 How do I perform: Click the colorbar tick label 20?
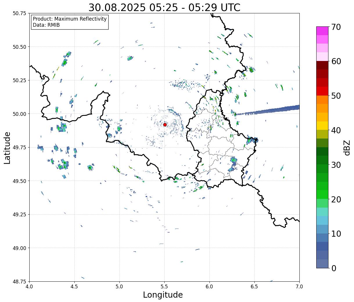click(x=336, y=199)
